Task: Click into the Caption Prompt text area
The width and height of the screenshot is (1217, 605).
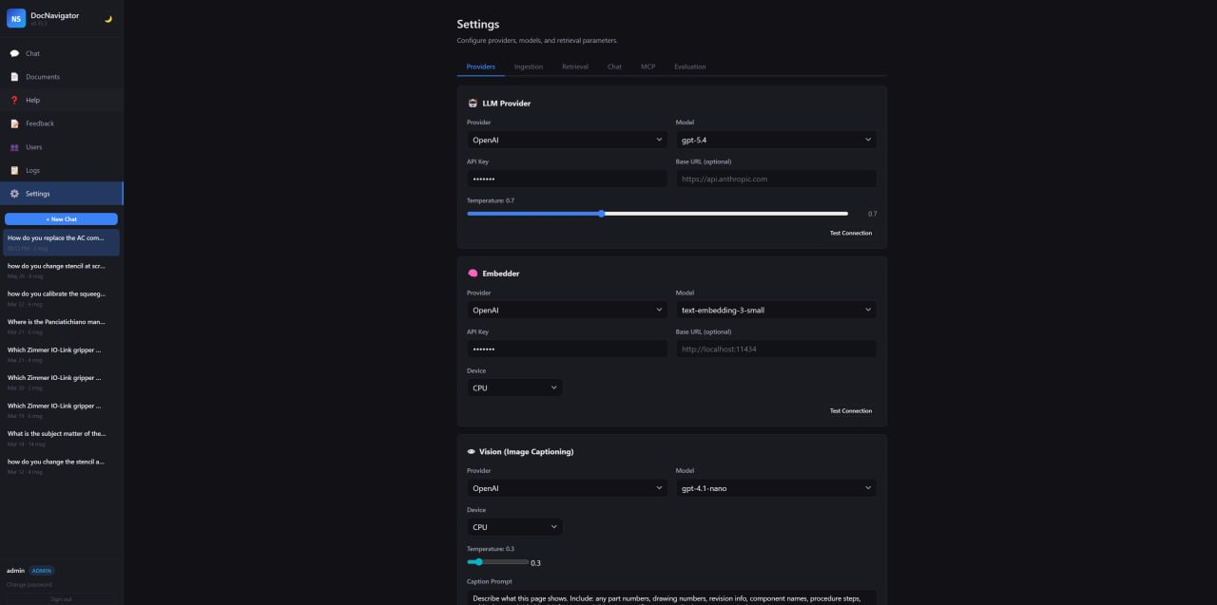Action: coord(671,597)
